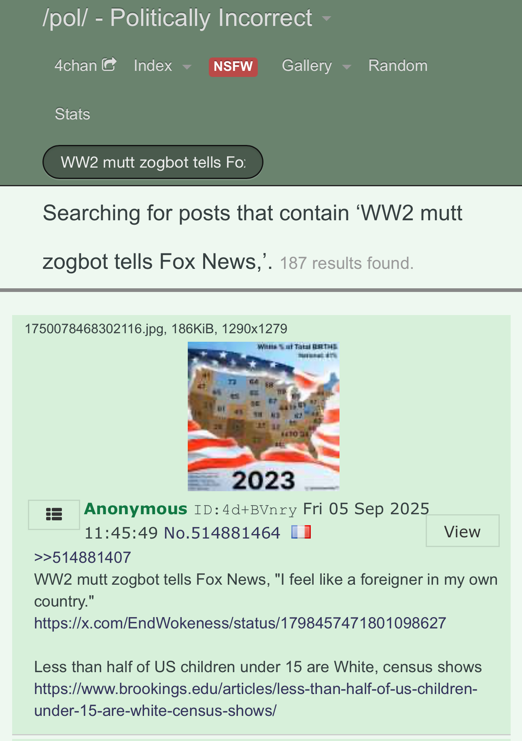
Task: Click the View button on the post
Action: 463,531
